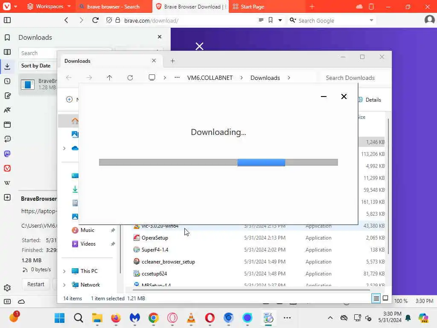Open Vivaldi settings gear icon
Image resolution: width=437 pixels, height=328 pixels.
pos(7,288)
